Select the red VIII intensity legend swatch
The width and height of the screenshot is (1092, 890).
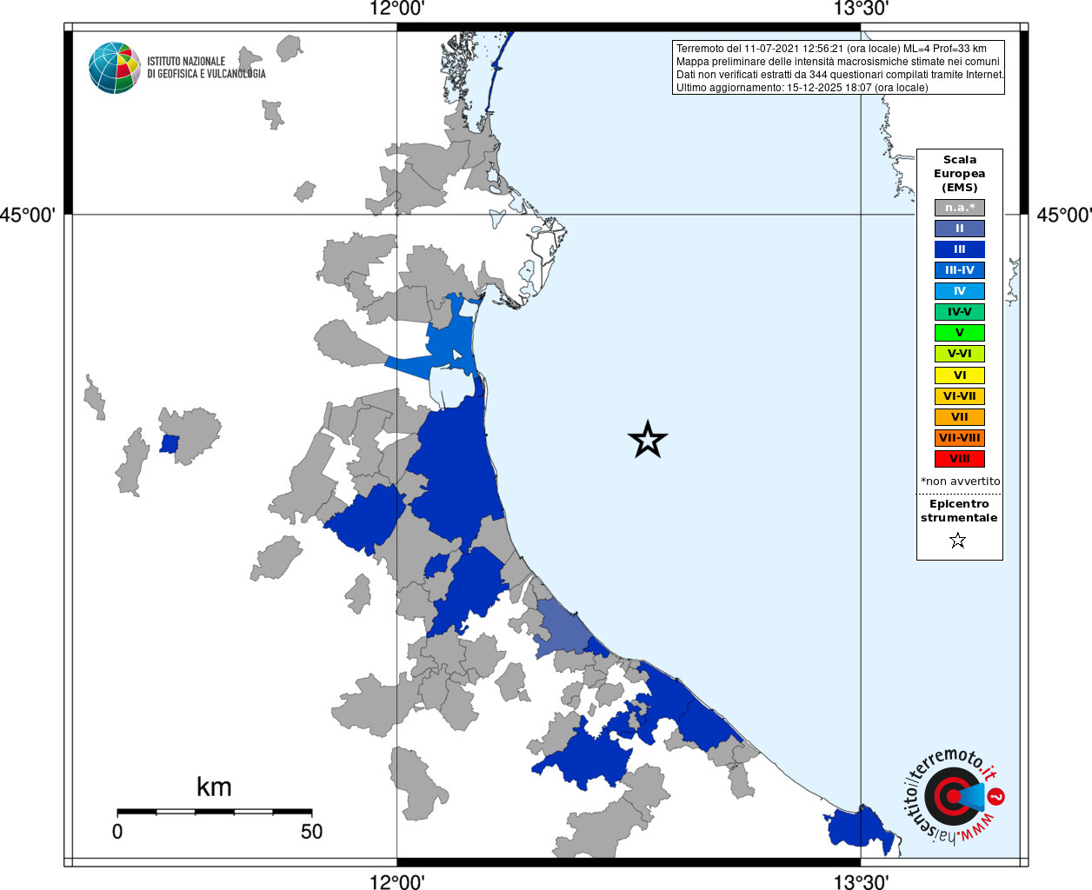coord(960,459)
